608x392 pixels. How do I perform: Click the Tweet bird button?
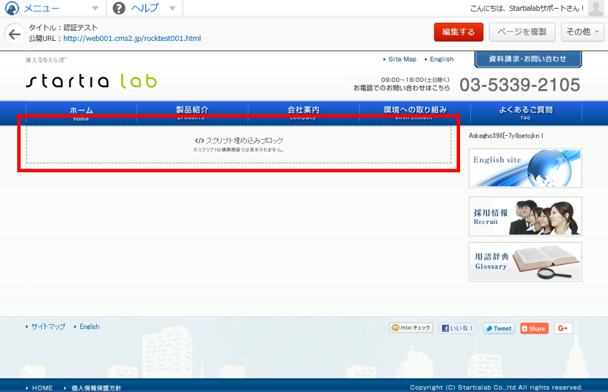coord(499,328)
